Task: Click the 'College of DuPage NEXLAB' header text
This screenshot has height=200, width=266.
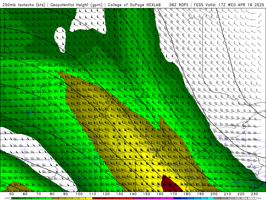Action: tap(134, 5)
